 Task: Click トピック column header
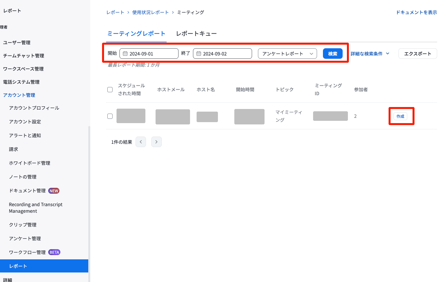click(x=285, y=89)
